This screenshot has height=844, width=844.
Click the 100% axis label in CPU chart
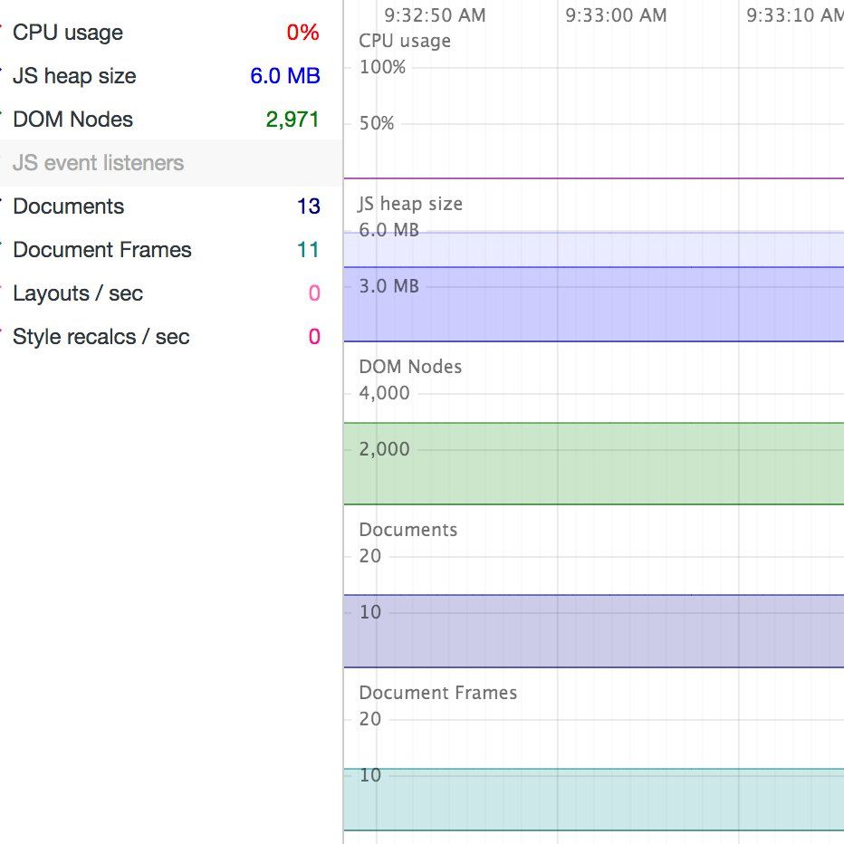(x=383, y=67)
